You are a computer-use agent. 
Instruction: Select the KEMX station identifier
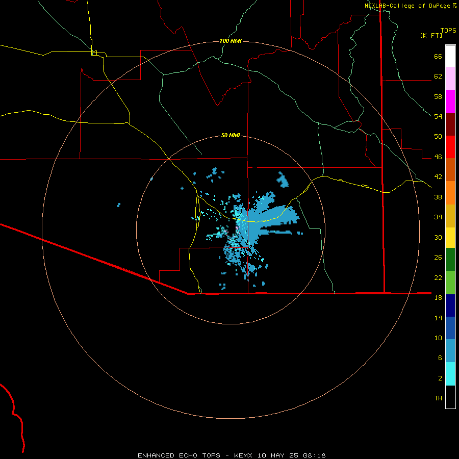pyautogui.click(x=243, y=455)
